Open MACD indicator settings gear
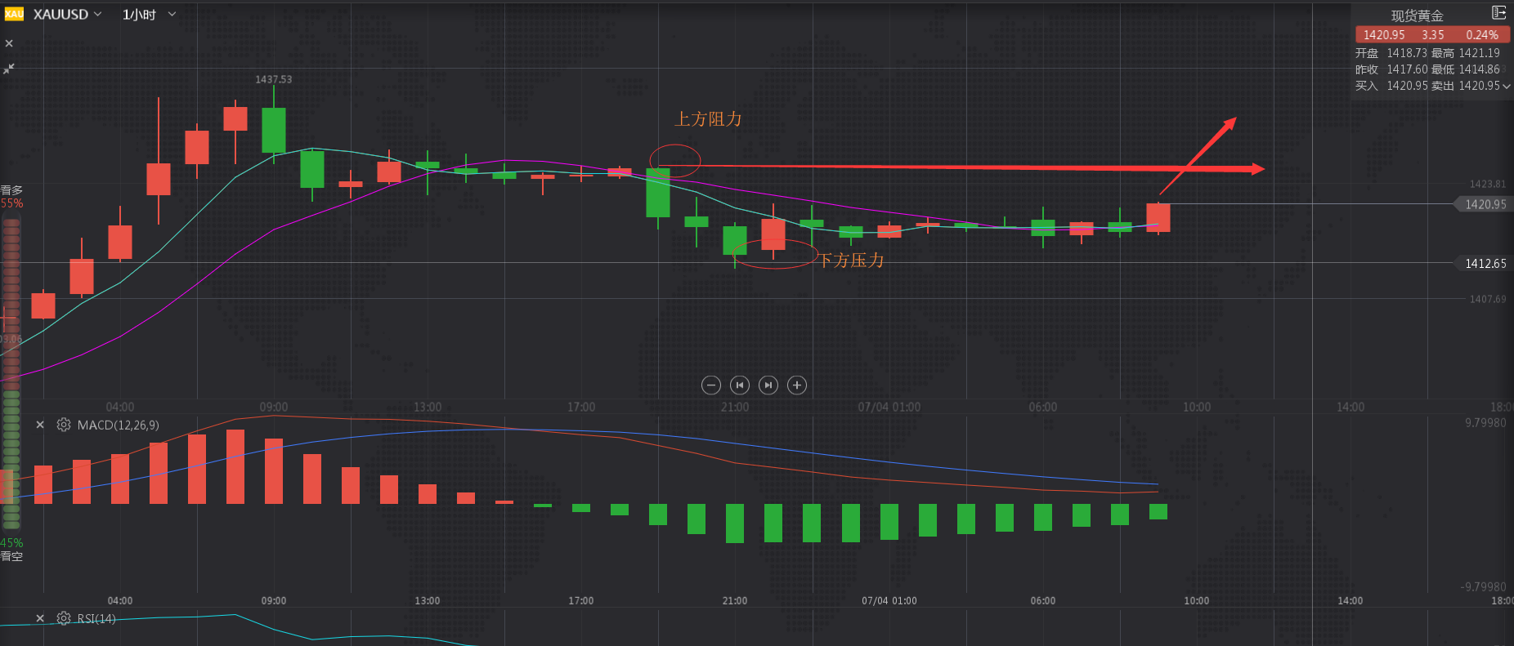The image size is (1514, 646). (x=64, y=425)
